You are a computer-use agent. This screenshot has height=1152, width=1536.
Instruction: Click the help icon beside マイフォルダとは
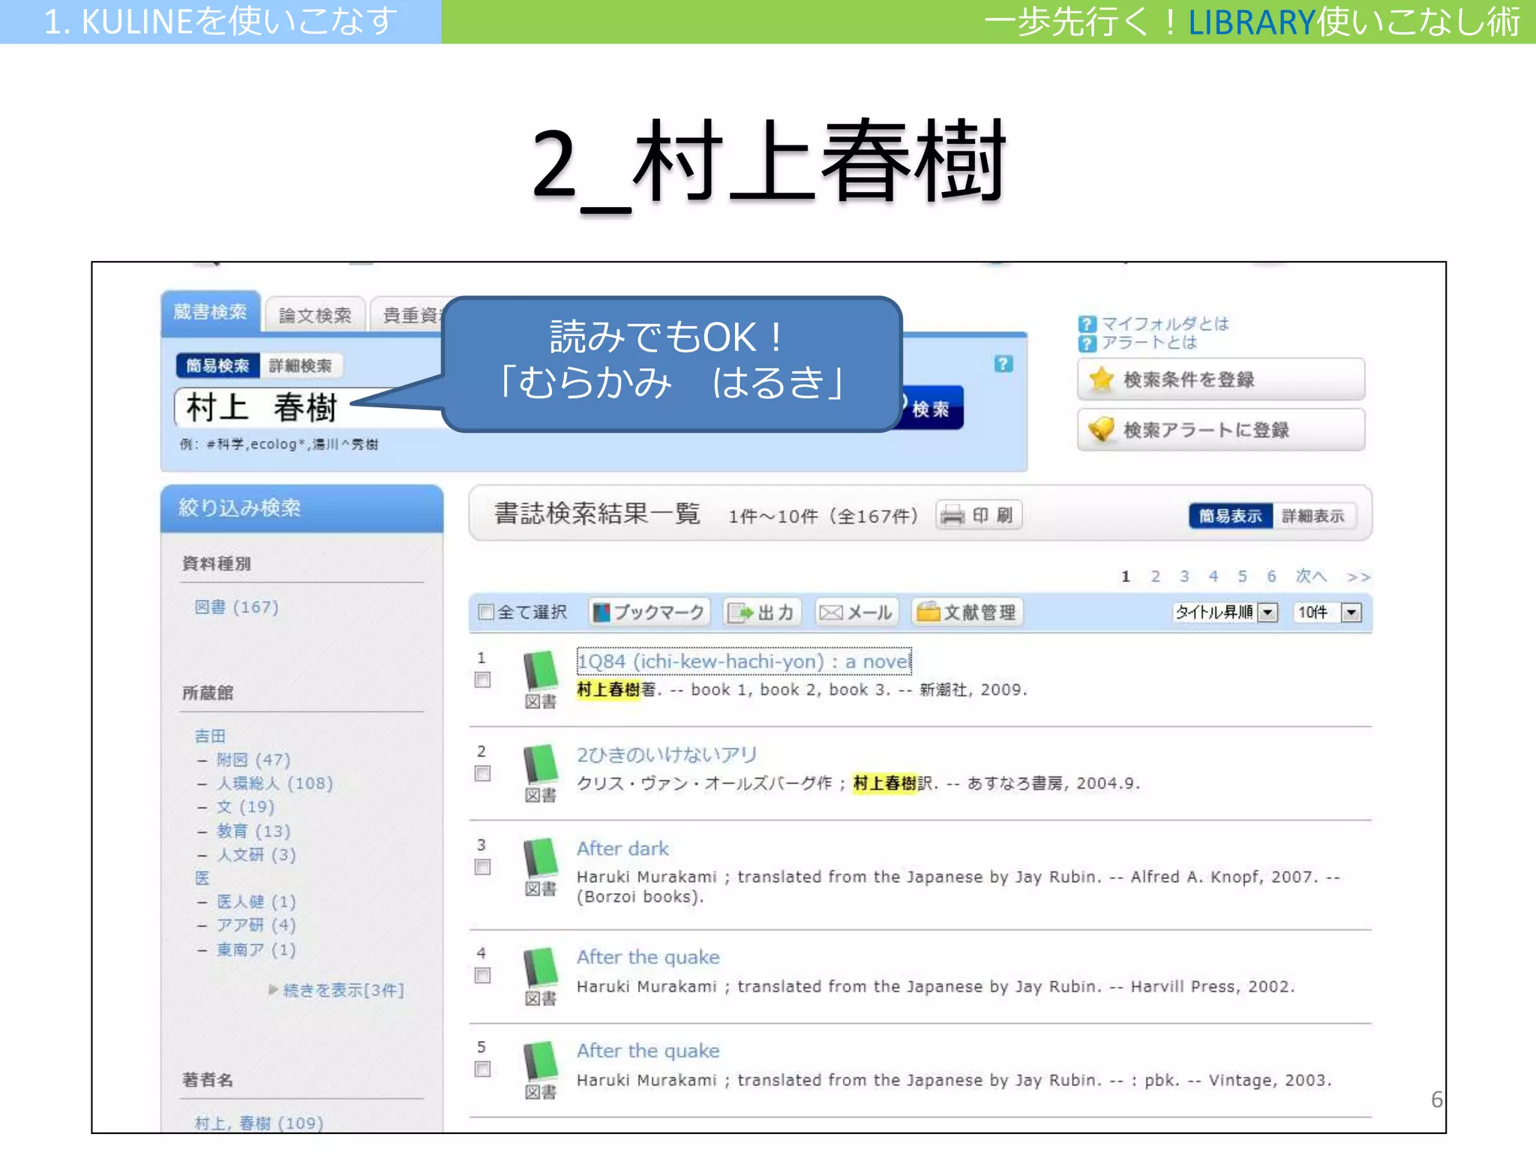1087,324
